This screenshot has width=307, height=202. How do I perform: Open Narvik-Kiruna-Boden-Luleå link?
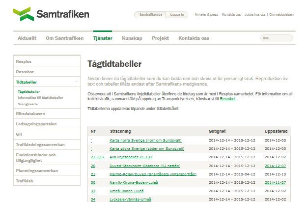click(134, 183)
